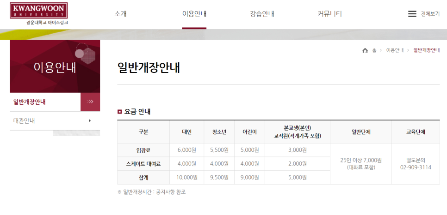This screenshot has width=447, height=215.
Task: Click the 입장료 row label
Action: (143, 150)
